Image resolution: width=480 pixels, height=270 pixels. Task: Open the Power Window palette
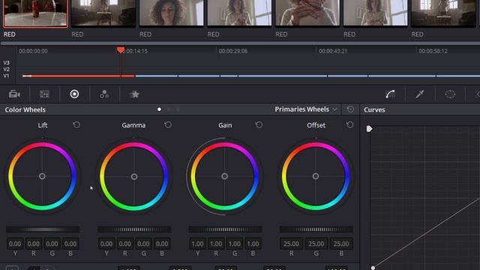[450, 94]
